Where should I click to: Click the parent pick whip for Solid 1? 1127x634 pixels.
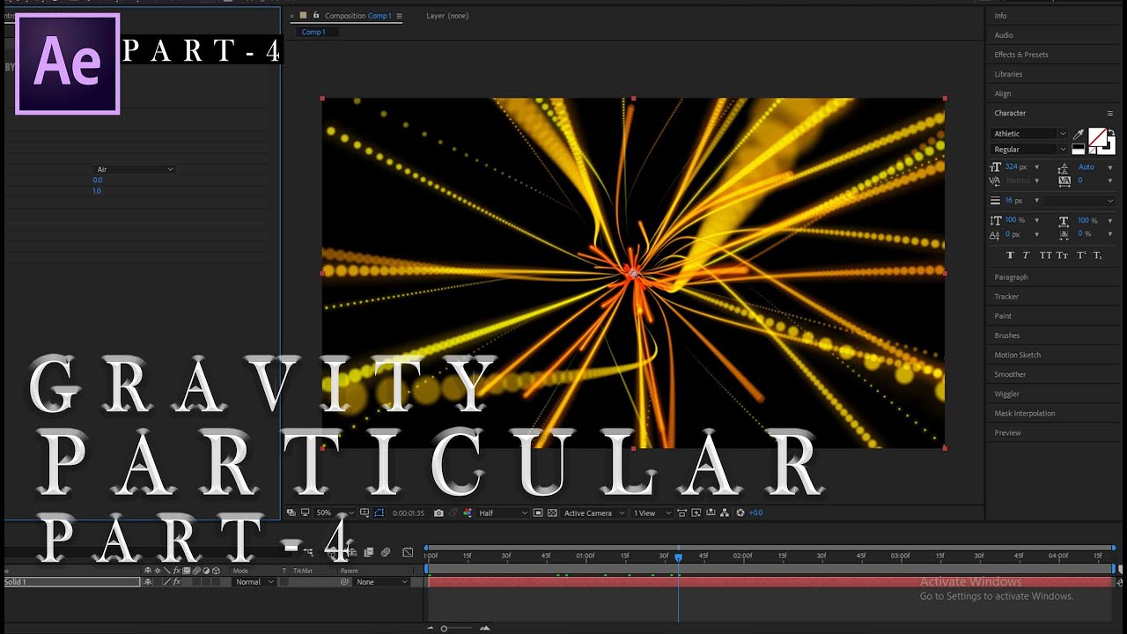tap(344, 582)
